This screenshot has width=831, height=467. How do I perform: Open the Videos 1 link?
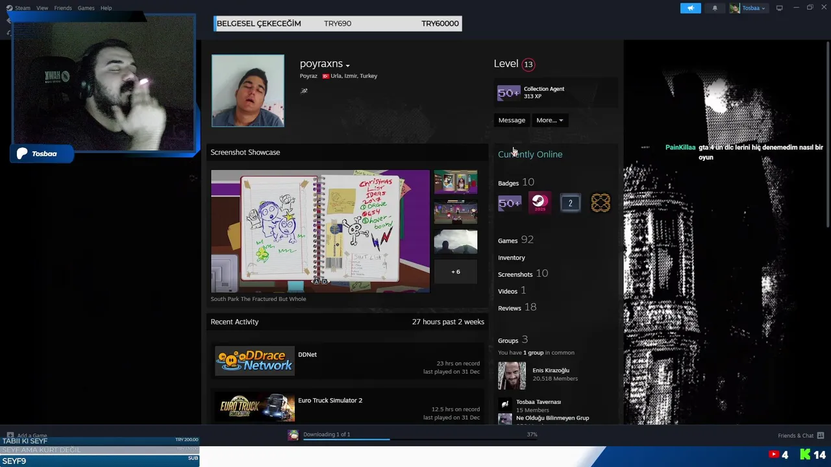[x=512, y=291]
